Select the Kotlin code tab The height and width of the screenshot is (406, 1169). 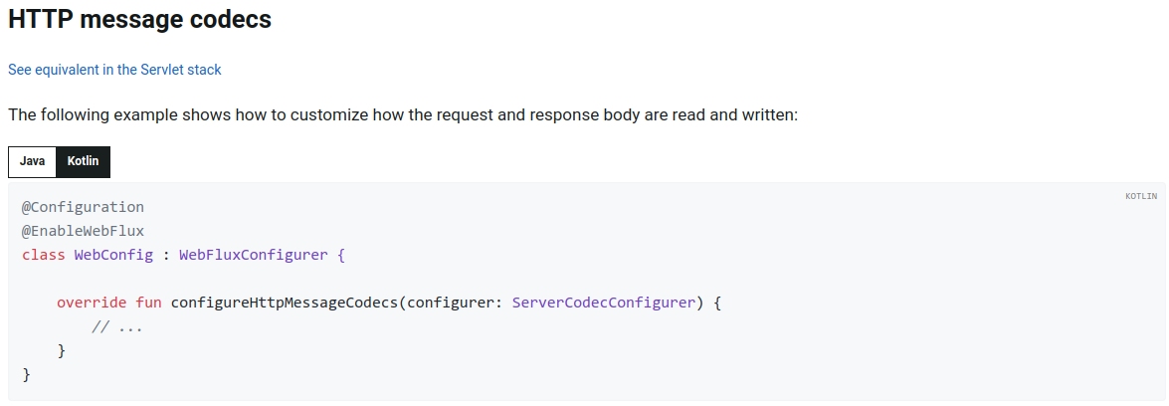tap(83, 162)
